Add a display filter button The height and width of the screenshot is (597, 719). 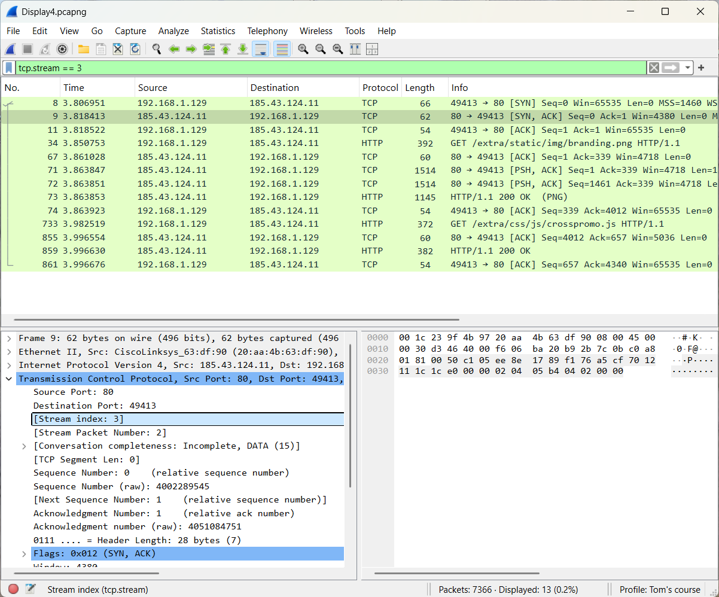(701, 68)
